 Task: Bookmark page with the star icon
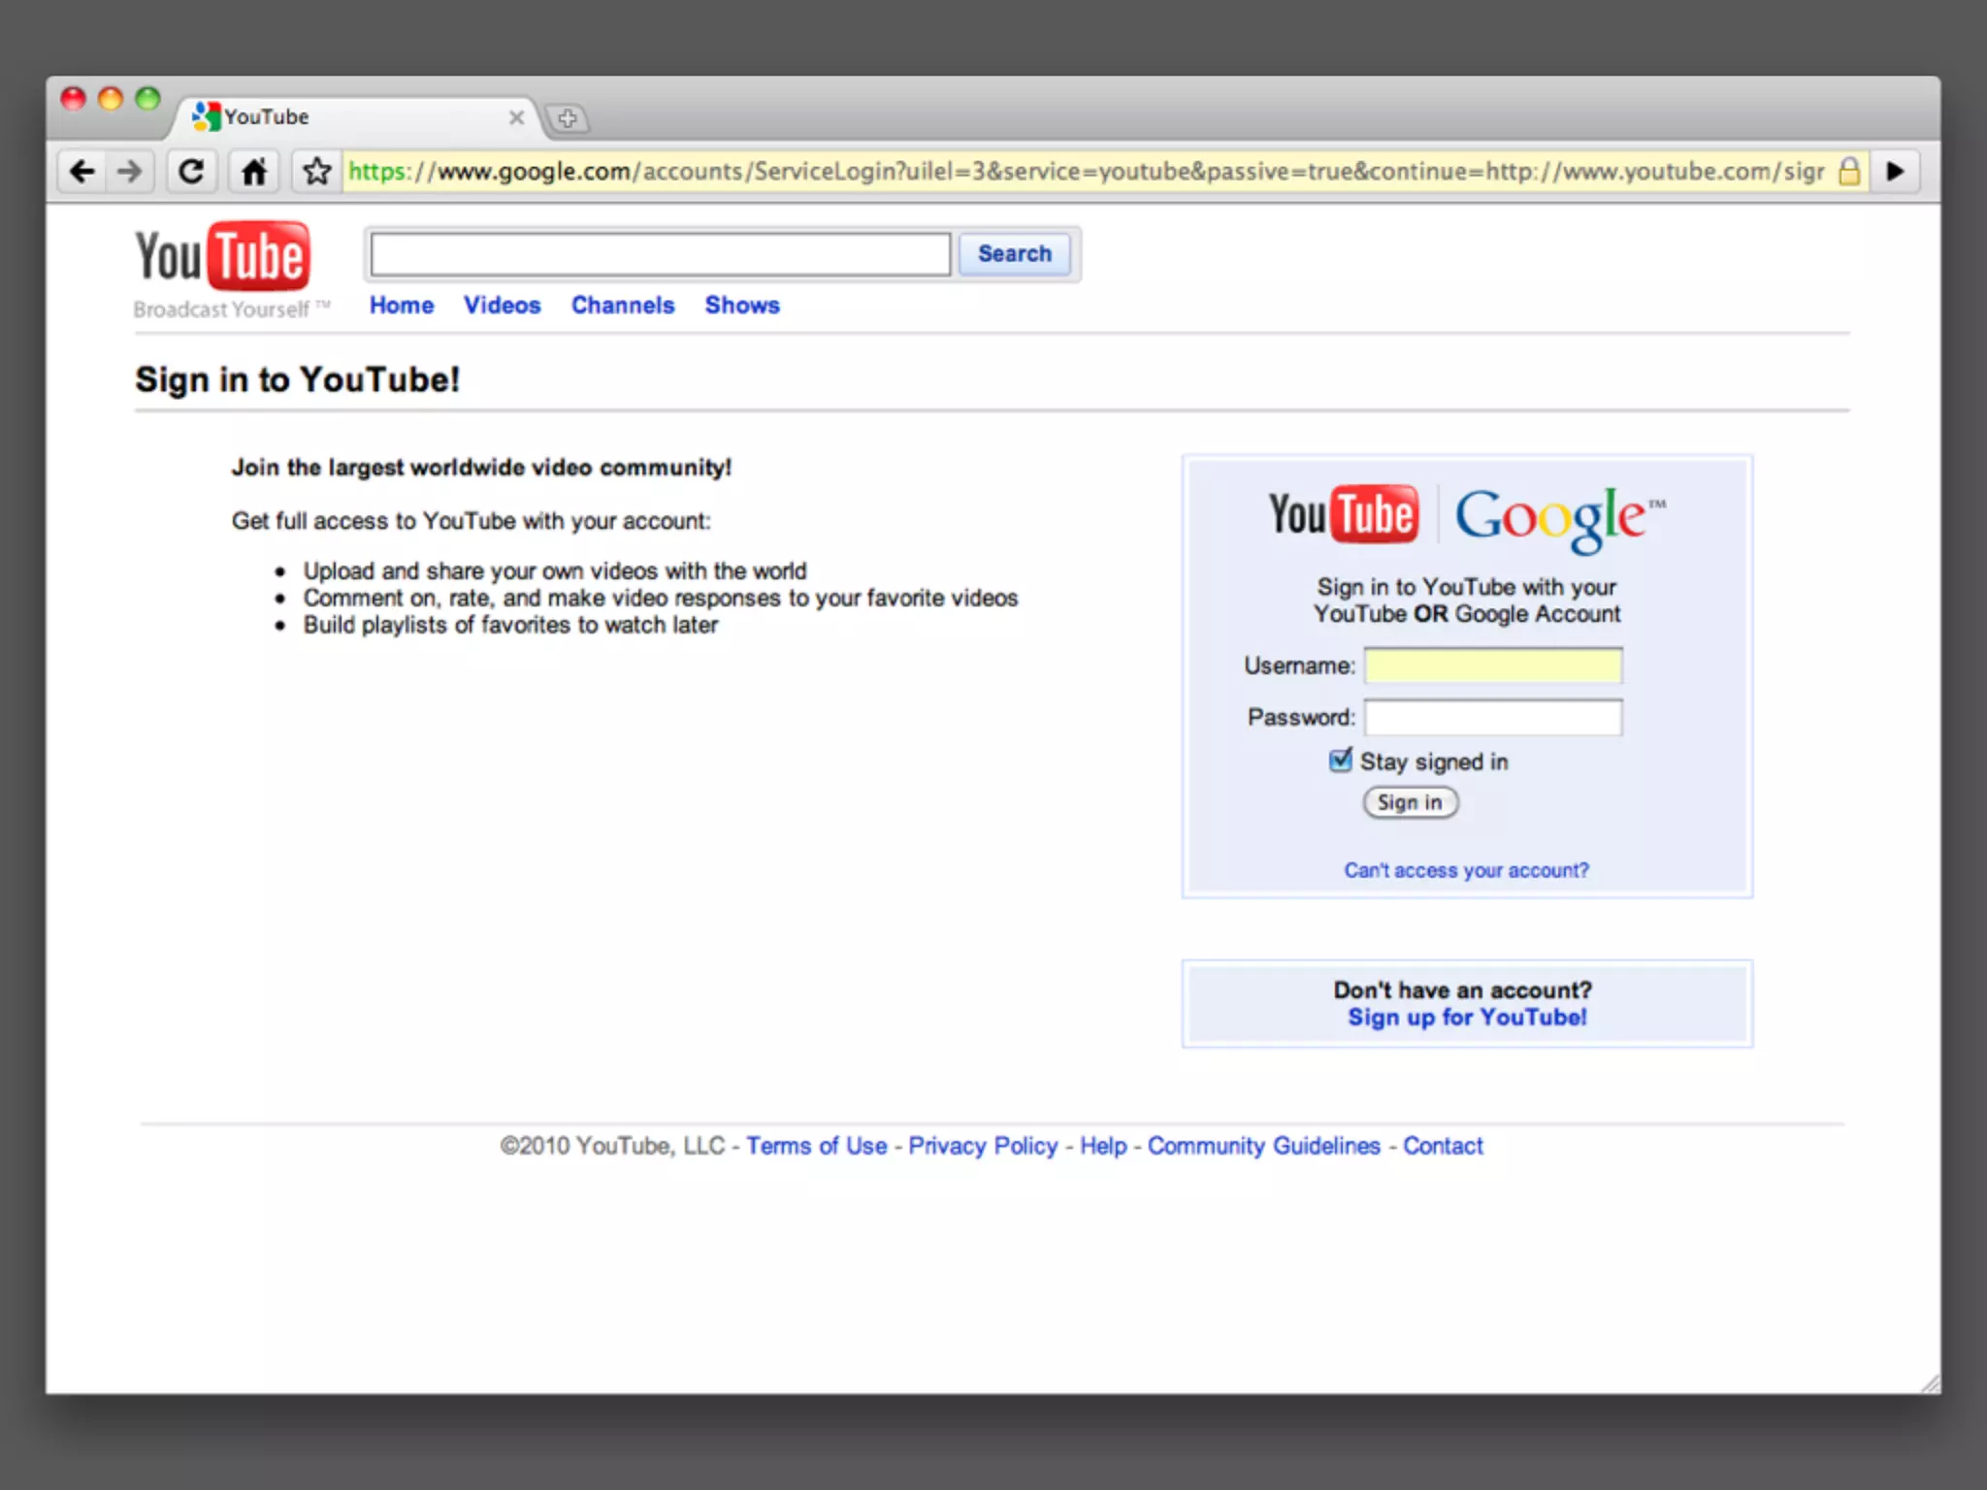pyautogui.click(x=316, y=172)
